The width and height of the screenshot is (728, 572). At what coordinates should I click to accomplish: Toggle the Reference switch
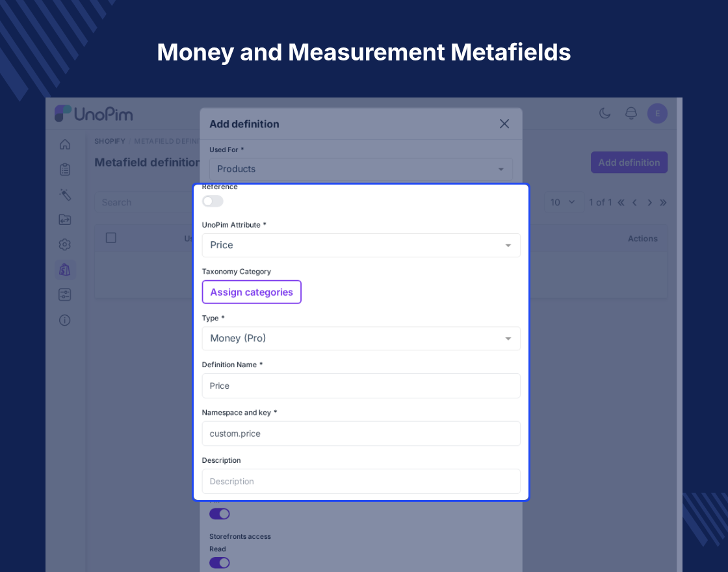tap(213, 201)
